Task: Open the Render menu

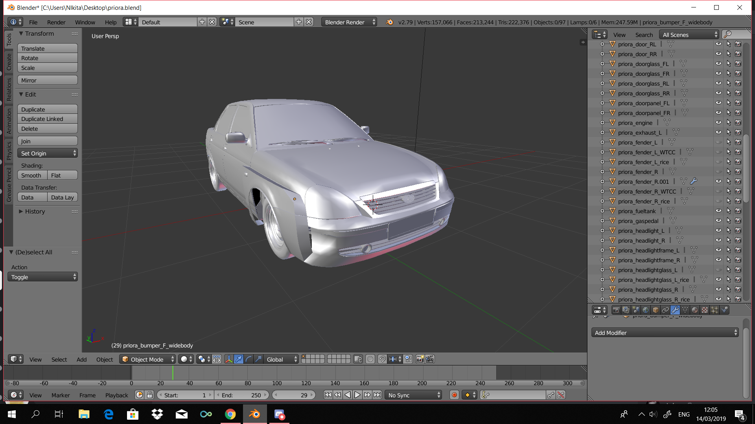Action: pyautogui.click(x=56, y=22)
